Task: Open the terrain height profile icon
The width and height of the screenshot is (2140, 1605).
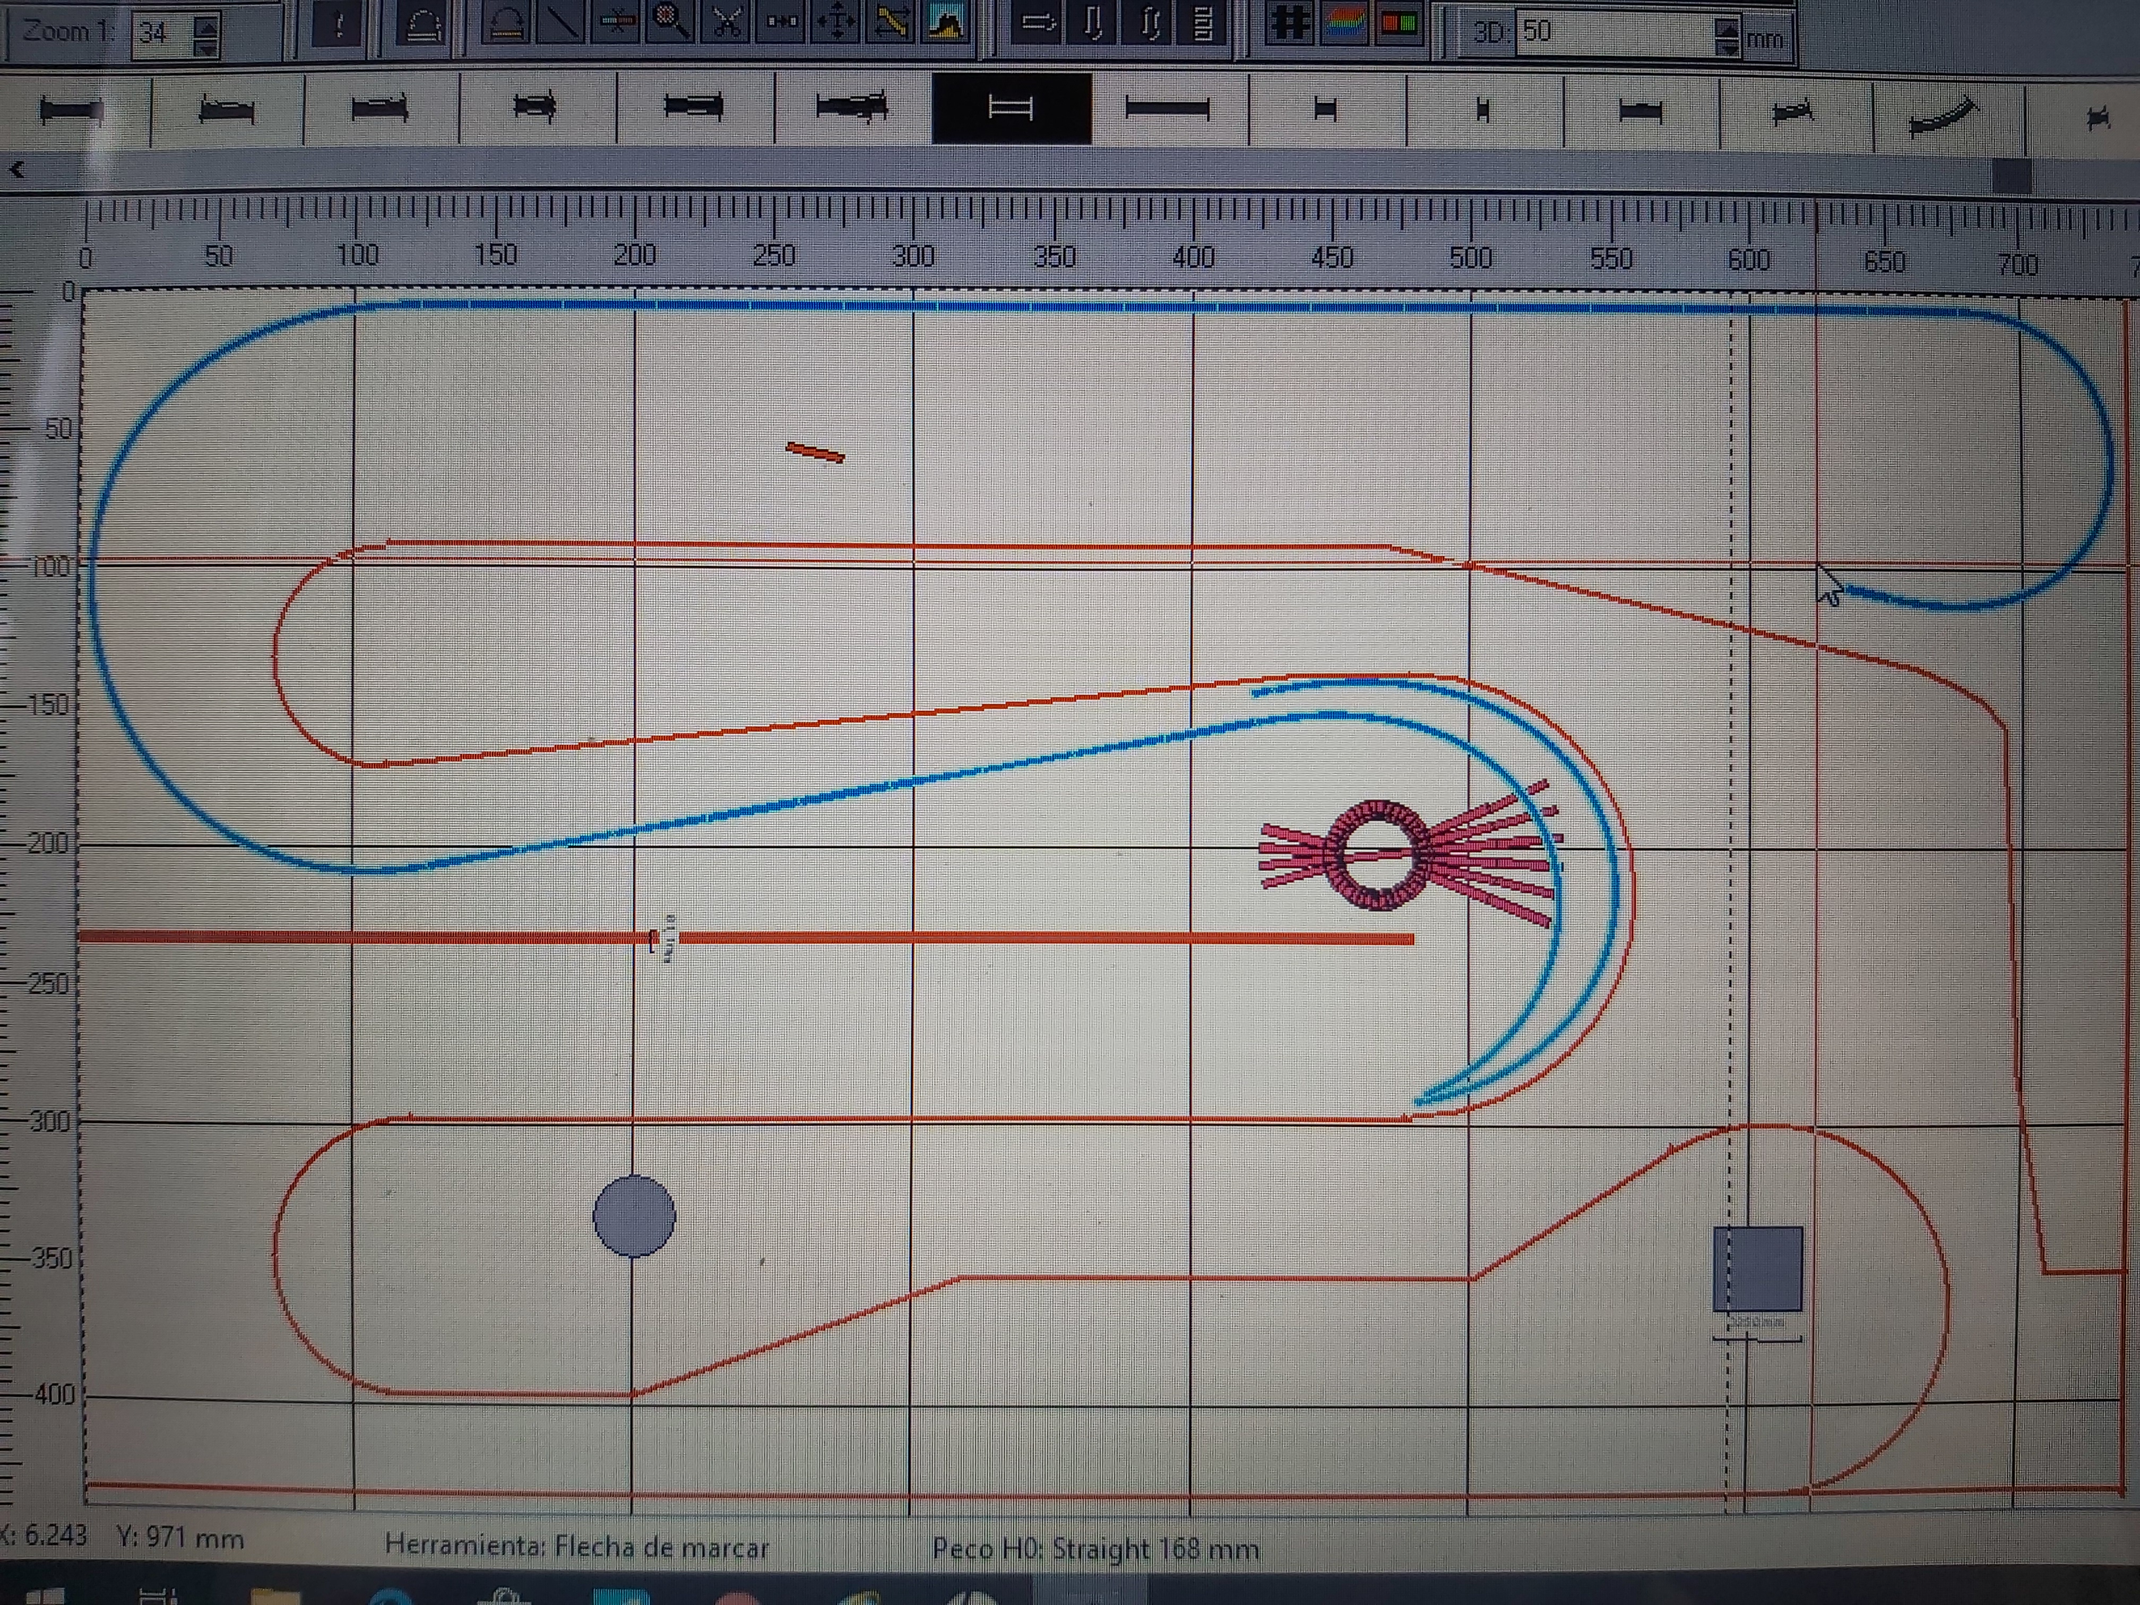Action: [x=945, y=22]
